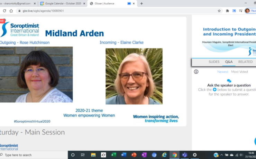Click the Get Help question icon in tray
The height and width of the screenshot is (159, 256).
(x=216, y=155)
